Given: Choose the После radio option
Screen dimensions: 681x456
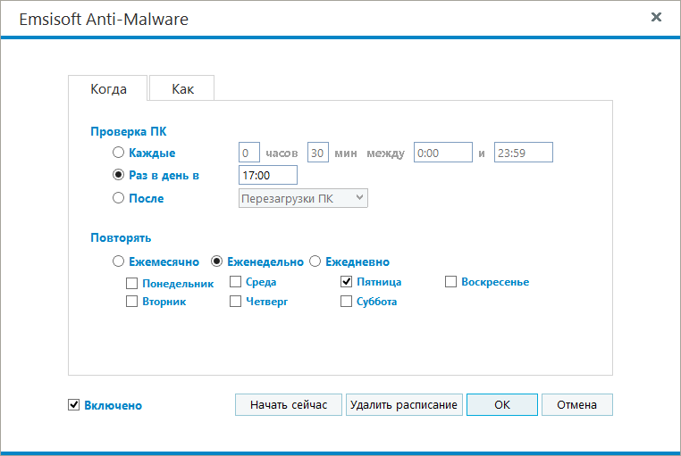Looking at the screenshot, I should coord(118,198).
